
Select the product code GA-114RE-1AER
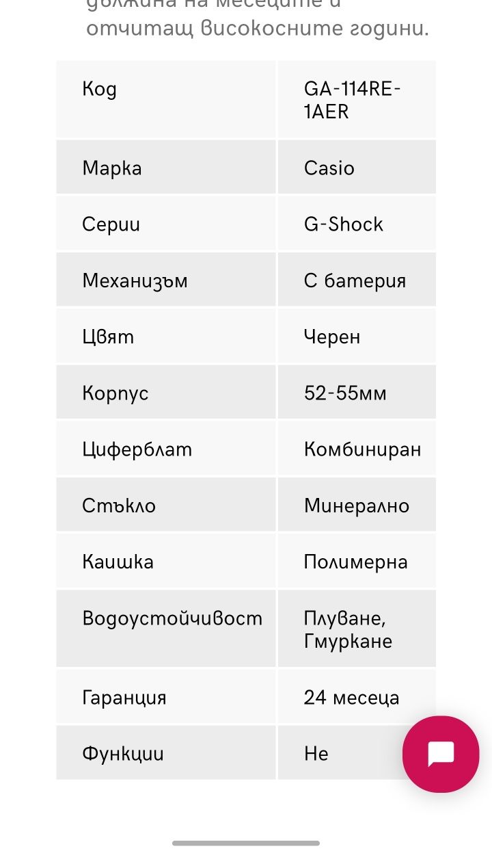click(x=353, y=101)
